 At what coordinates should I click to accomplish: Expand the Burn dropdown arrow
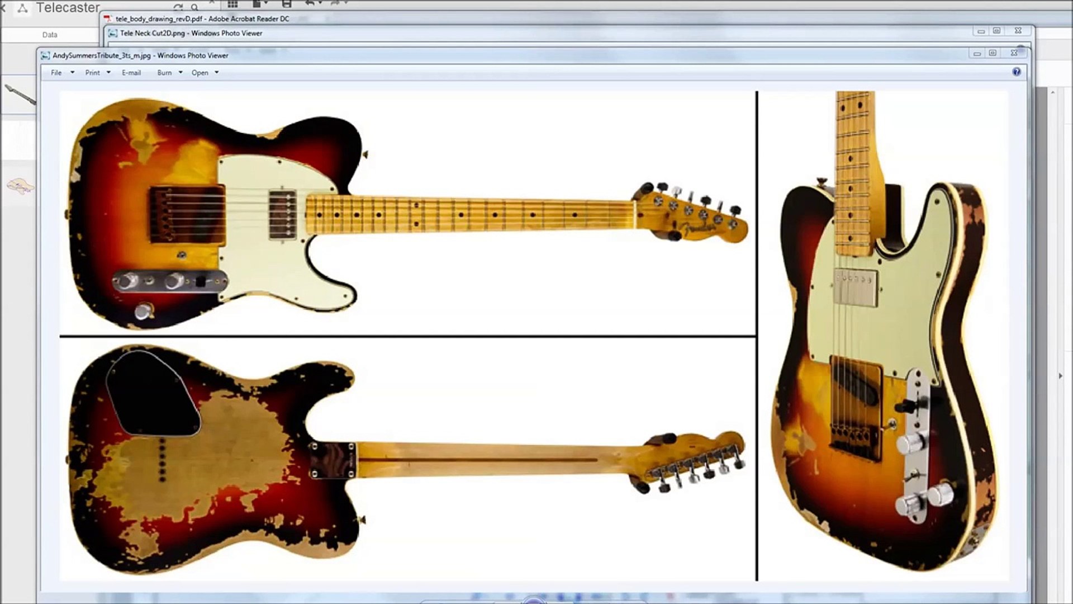[x=181, y=73]
